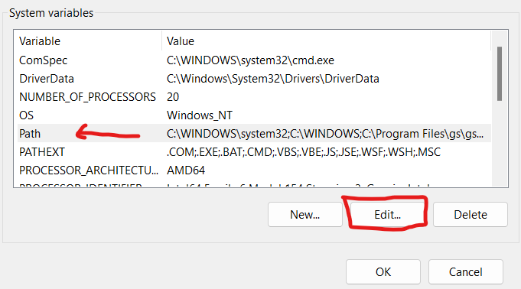Click the AMD64 value cell
This screenshot has height=289, width=521.
point(186,170)
